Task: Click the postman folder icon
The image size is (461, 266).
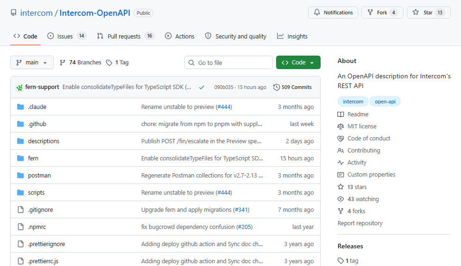Action: 20,176
